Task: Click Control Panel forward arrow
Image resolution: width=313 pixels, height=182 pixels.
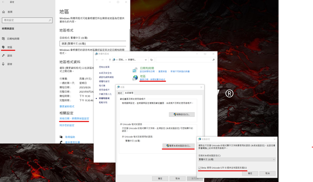Action: click(x=102, y=60)
